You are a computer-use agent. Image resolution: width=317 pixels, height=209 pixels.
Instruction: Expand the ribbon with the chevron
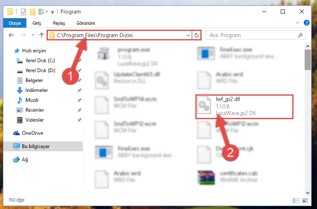(x=298, y=23)
